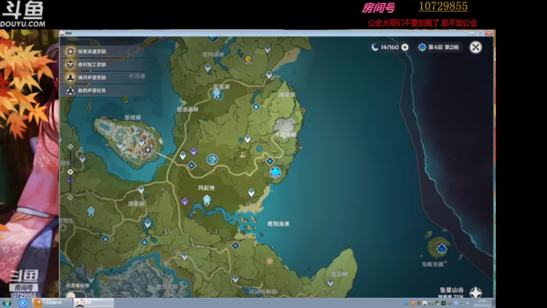Viewport: 547px width, 308px height.
Task: Click the zoom-in diamond at the slider top
Action: click(x=70, y=146)
